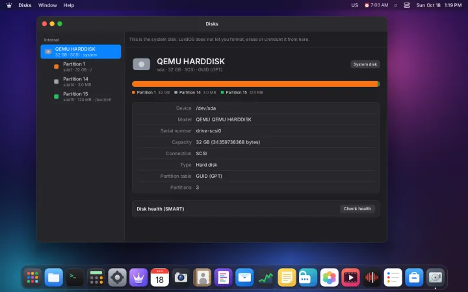Open System Settings gear in dock
The height and width of the screenshot is (292, 468).
117,278
